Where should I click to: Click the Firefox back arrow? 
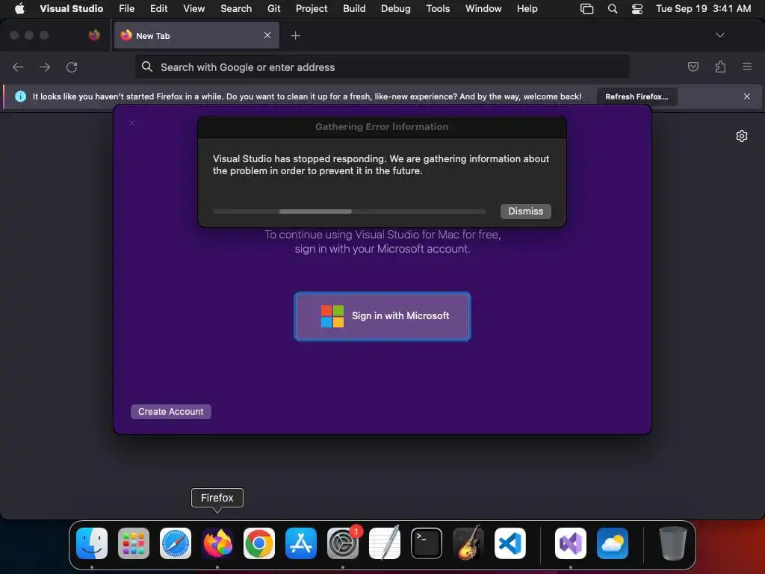tap(18, 67)
